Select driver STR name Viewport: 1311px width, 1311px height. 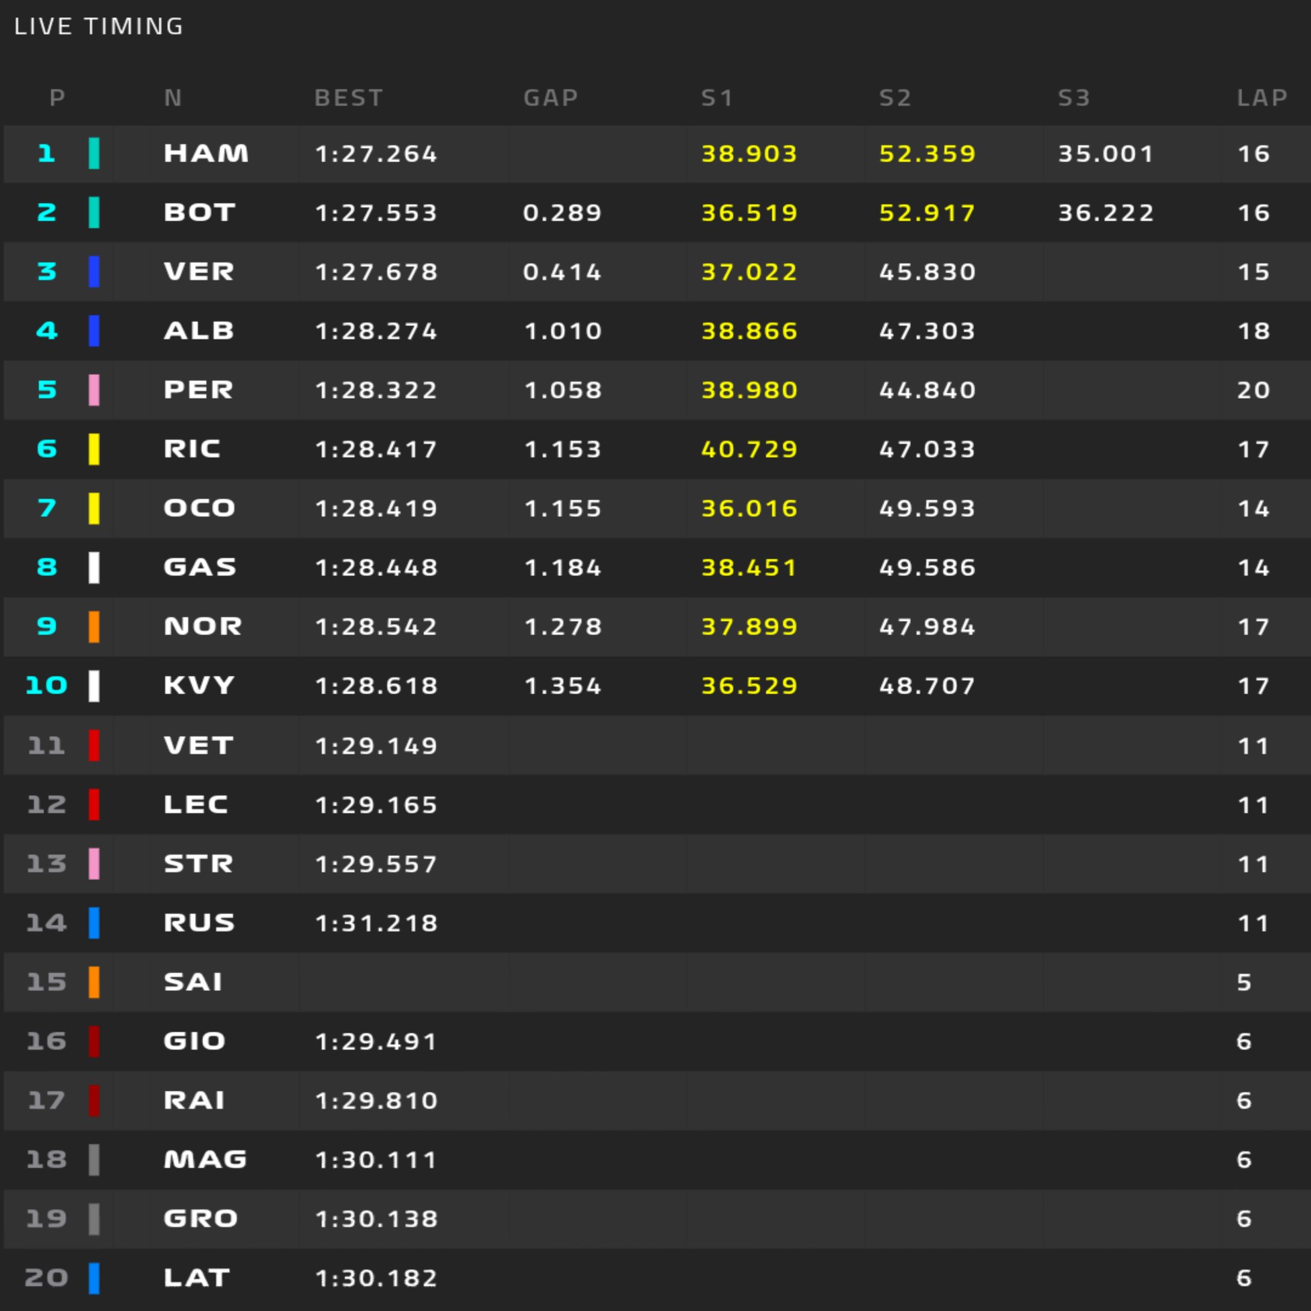click(198, 863)
